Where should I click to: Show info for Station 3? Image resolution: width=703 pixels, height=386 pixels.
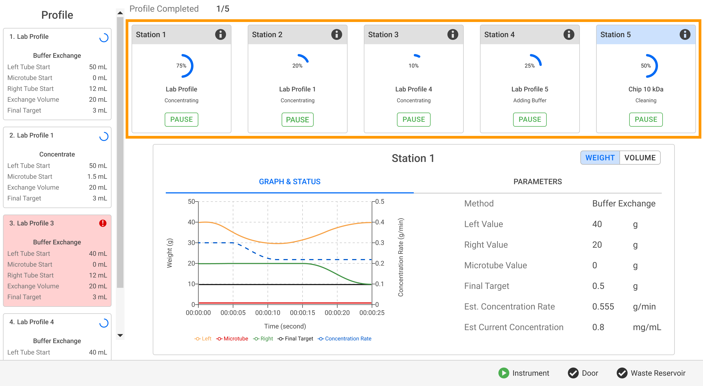click(x=453, y=35)
